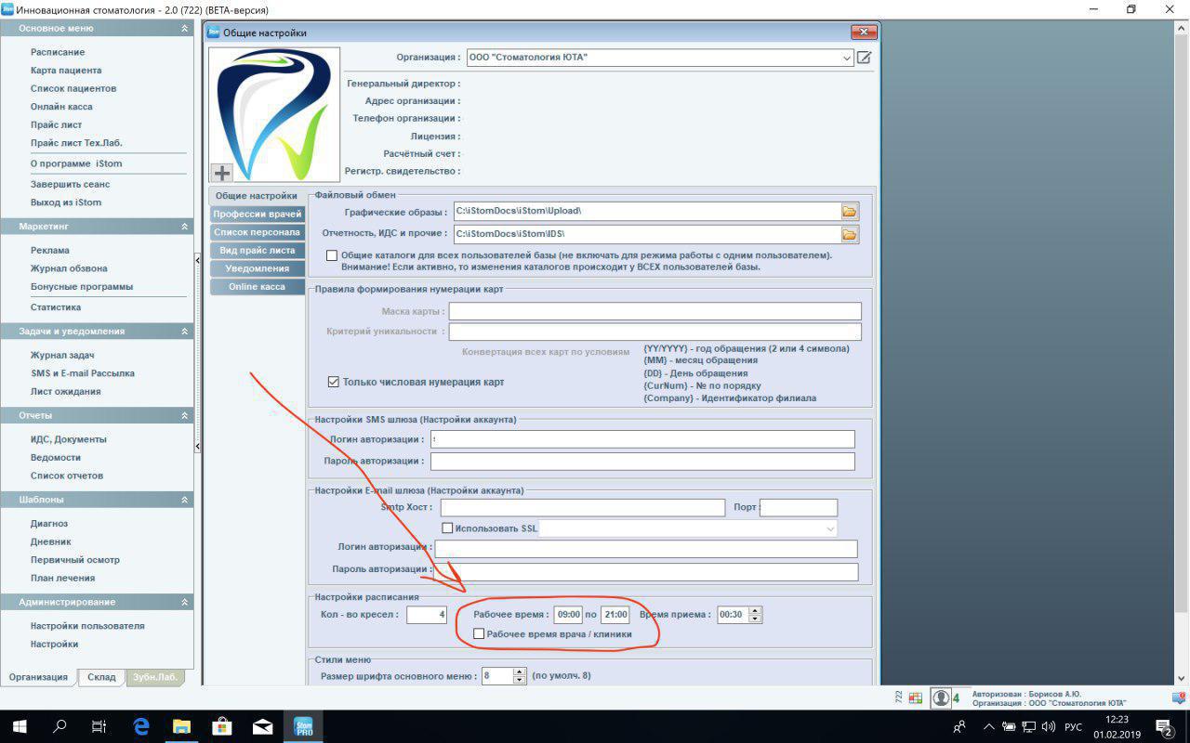Click the Маска карты input field
The width and height of the screenshot is (1190, 743).
click(x=654, y=311)
